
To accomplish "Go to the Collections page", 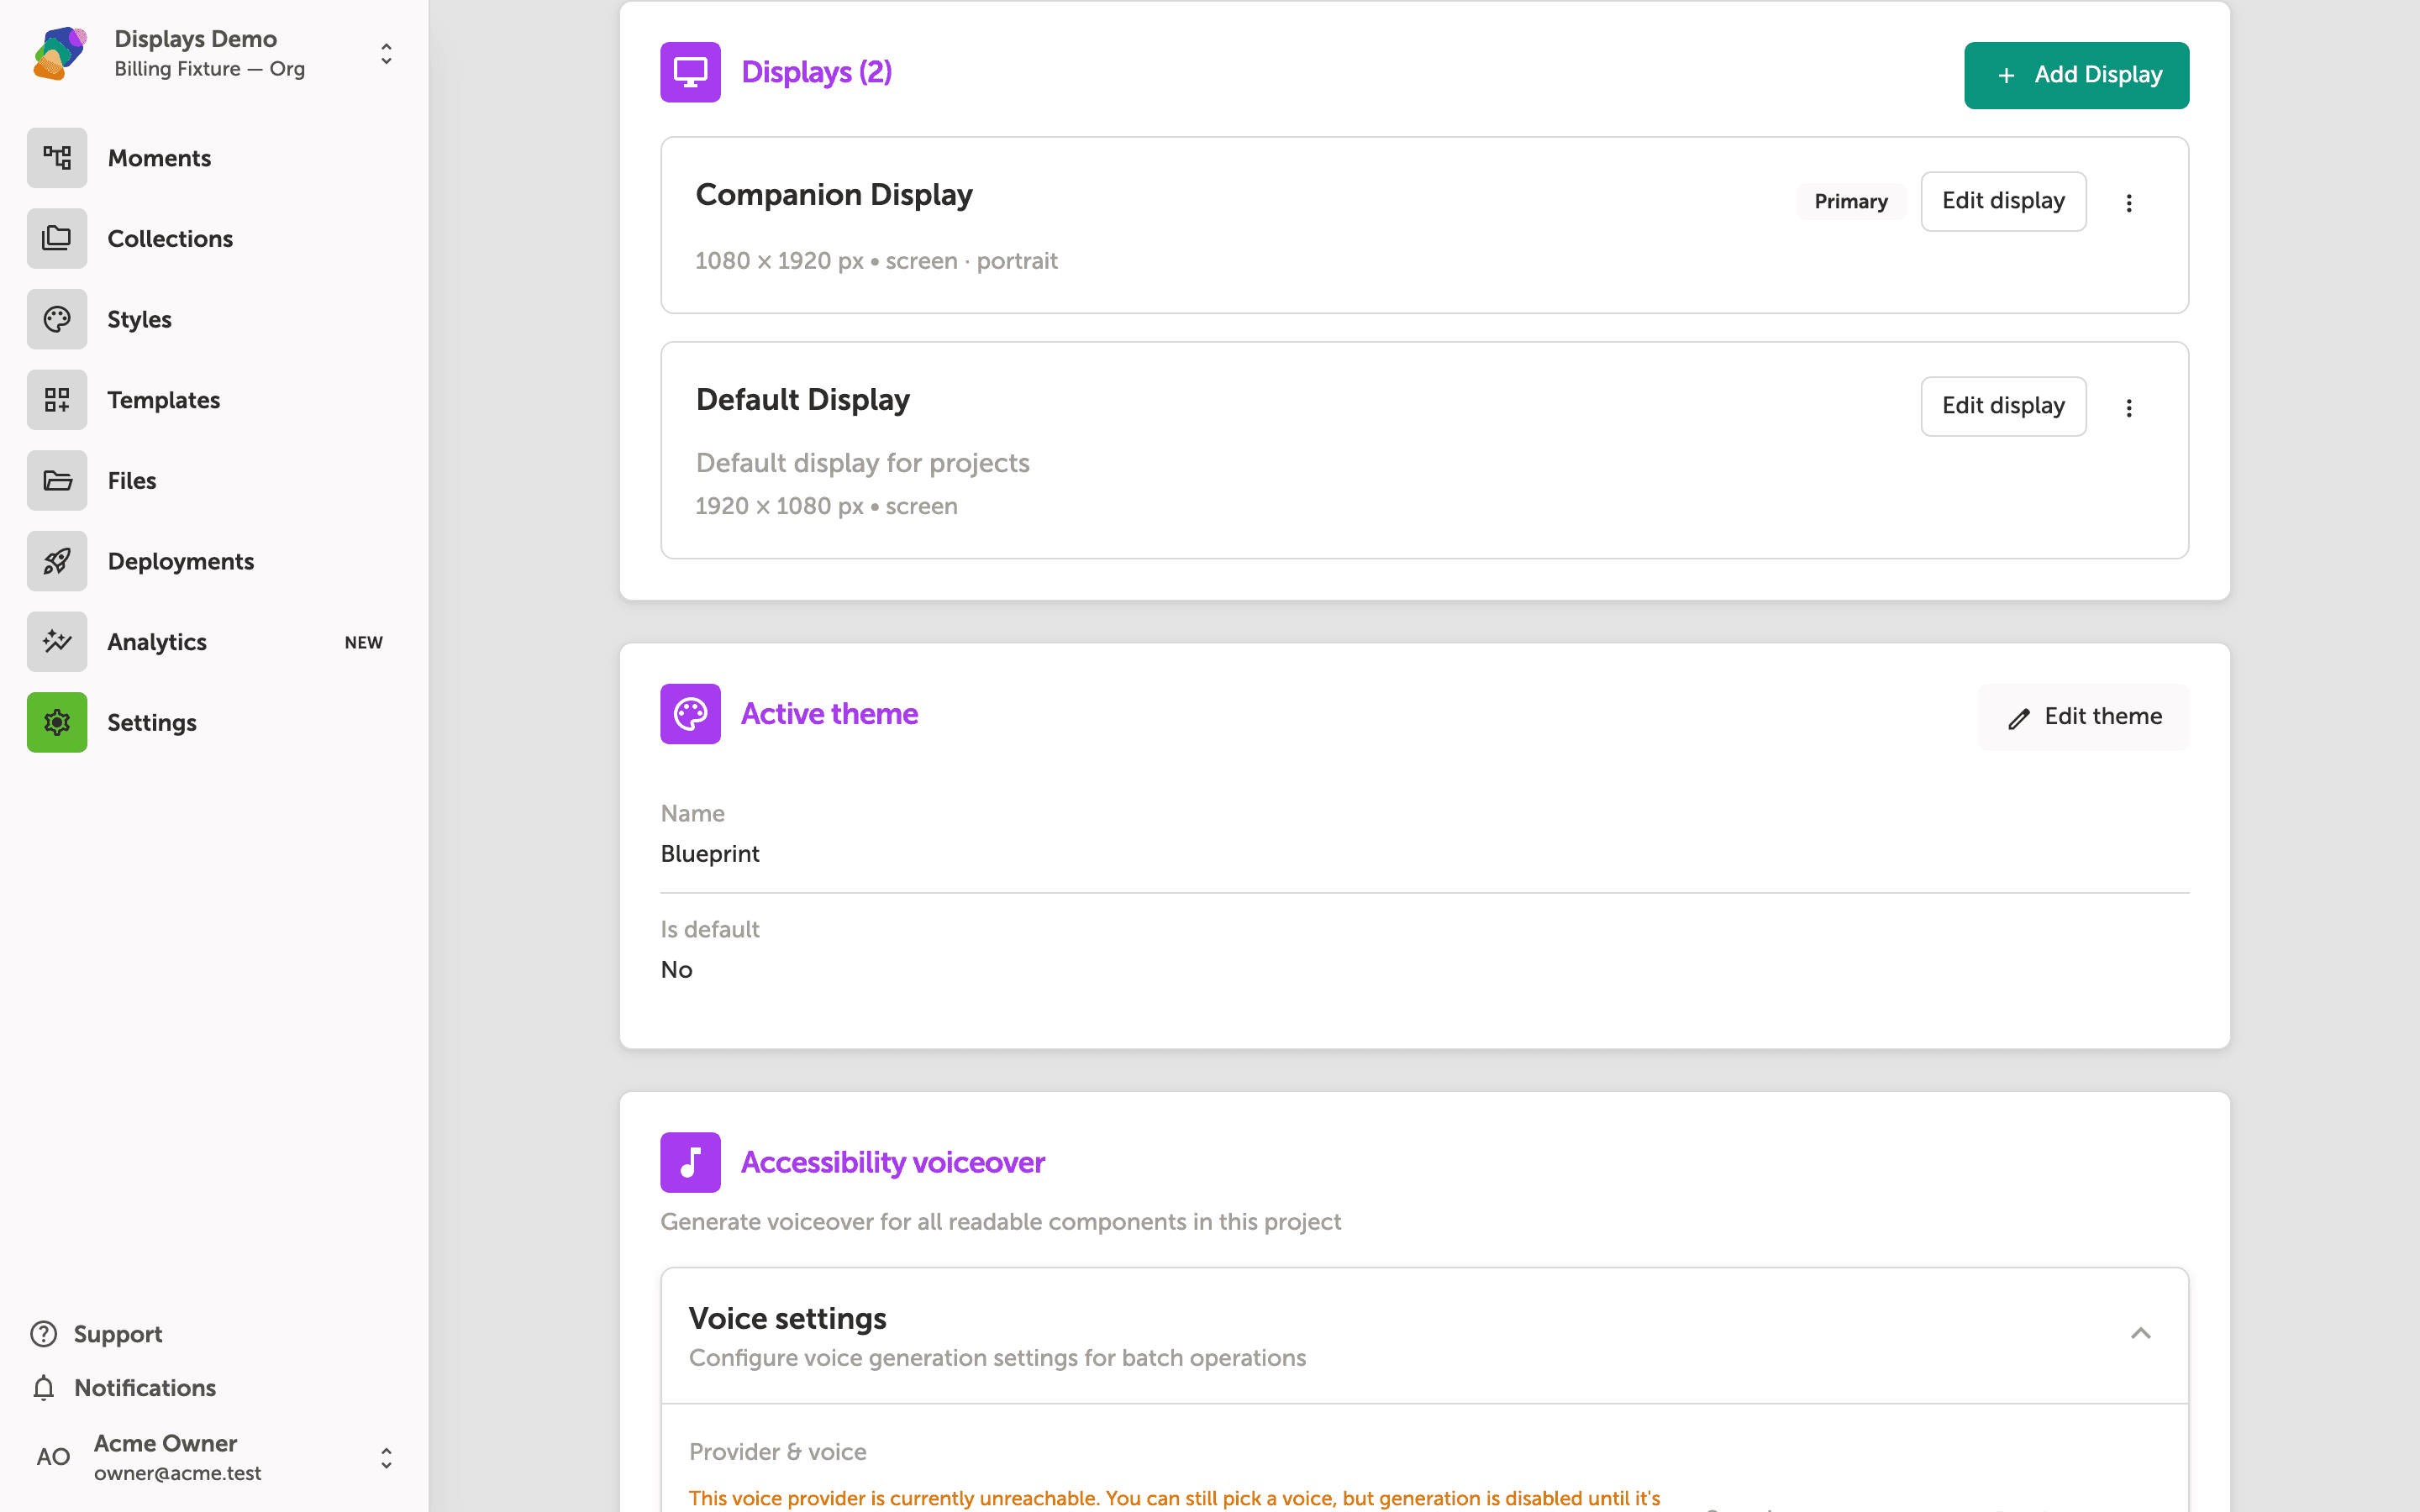I will pos(170,239).
